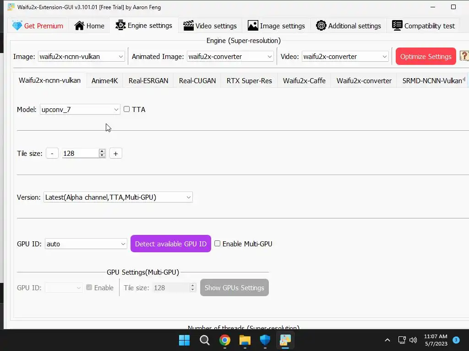
Task: Open the Compatibility test tab
Action: click(x=424, y=26)
